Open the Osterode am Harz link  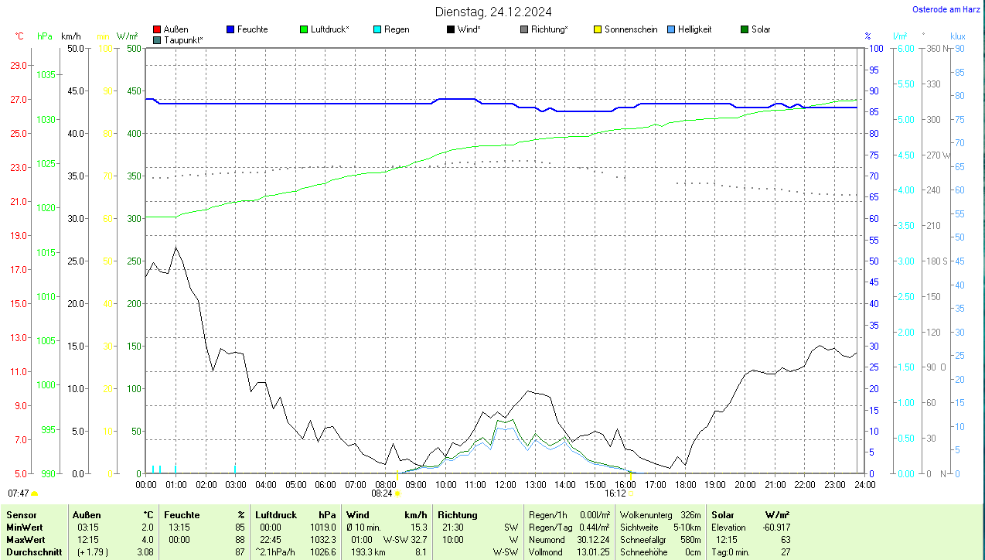tap(946, 9)
